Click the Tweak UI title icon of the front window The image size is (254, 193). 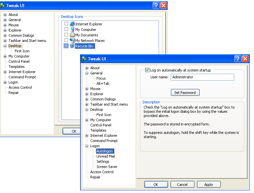click(84, 59)
